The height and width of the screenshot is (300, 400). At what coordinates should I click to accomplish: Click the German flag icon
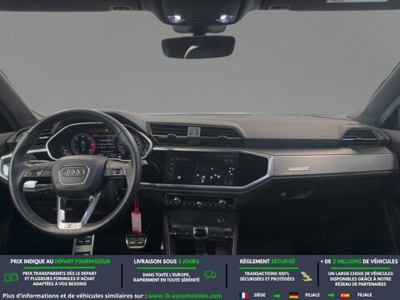pyautogui.click(x=293, y=295)
